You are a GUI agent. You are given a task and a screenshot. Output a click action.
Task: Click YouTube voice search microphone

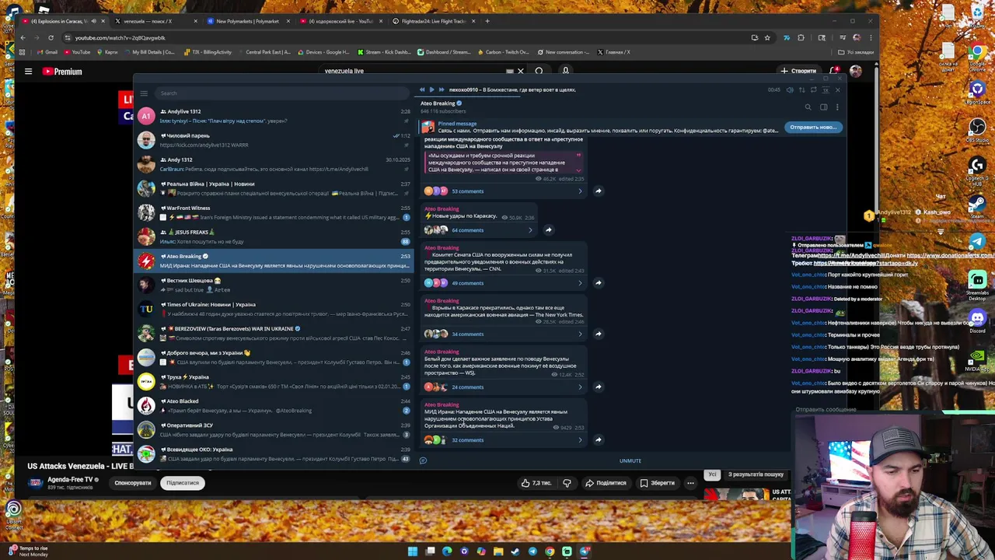click(x=565, y=72)
